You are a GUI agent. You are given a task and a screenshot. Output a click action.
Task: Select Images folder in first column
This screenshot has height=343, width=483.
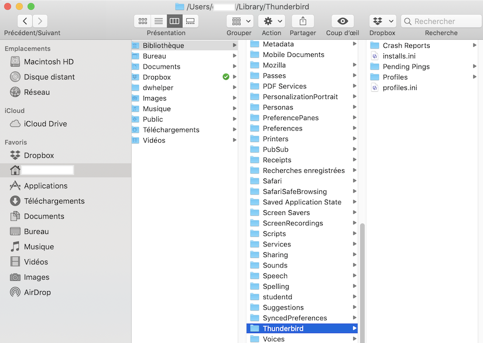click(x=184, y=98)
